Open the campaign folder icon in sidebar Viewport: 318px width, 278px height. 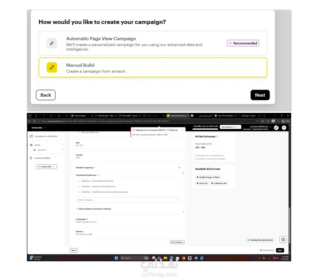click(x=31, y=136)
